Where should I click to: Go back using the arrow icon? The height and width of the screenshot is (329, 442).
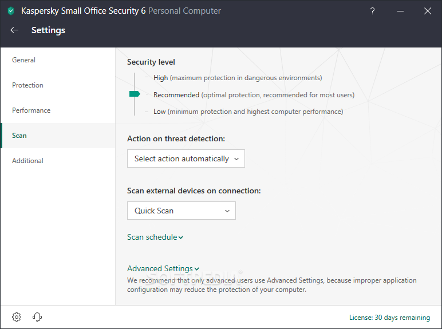pyautogui.click(x=14, y=30)
